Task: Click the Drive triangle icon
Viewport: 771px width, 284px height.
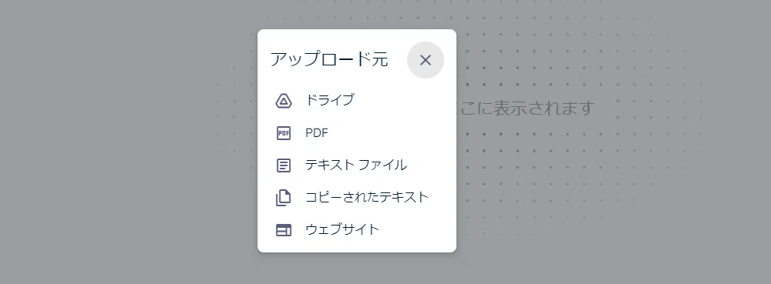Action: (x=284, y=101)
